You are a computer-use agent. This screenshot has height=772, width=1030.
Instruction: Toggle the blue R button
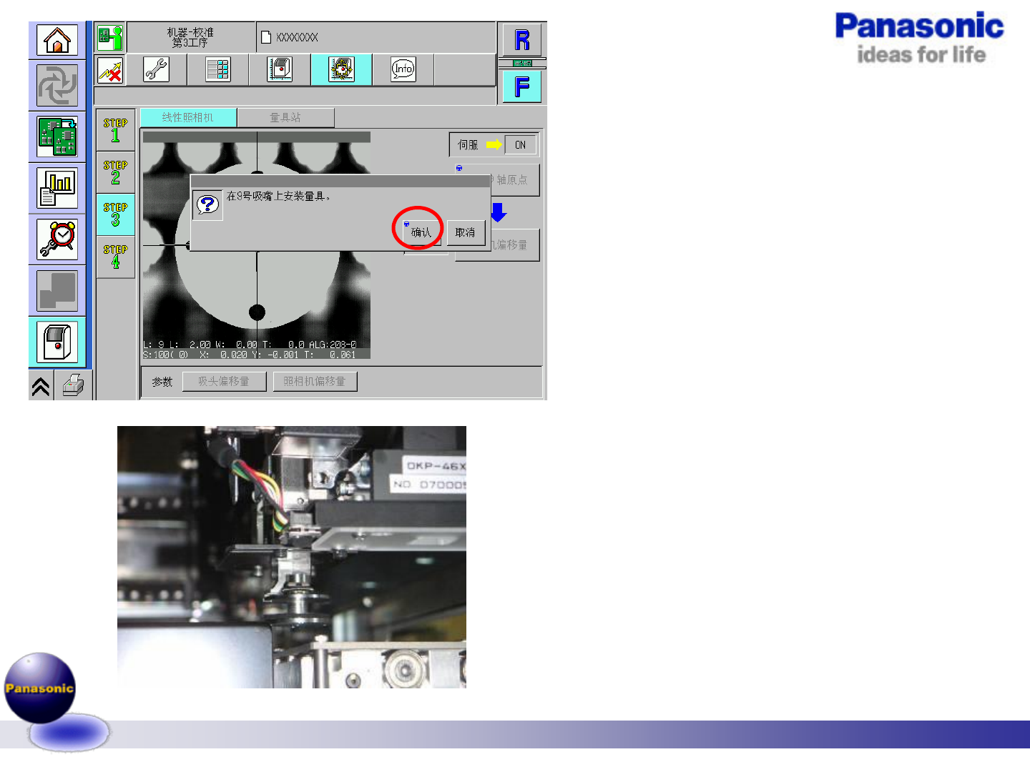pos(521,40)
